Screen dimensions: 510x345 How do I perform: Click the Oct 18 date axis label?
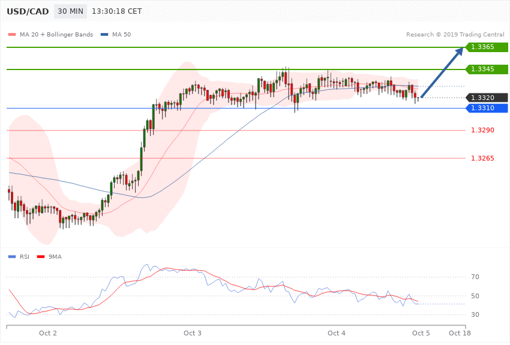pyautogui.click(x=460, y=333)
